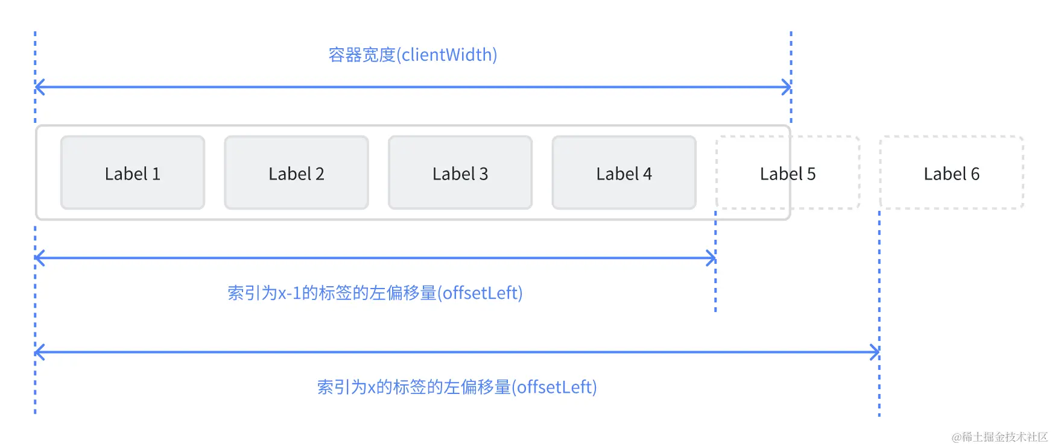The height and width of the screenshot is (447, 1052).
Task: Click the 索引为x的标签的左偏移量(offsetLeft) caption
Action: 457,387
